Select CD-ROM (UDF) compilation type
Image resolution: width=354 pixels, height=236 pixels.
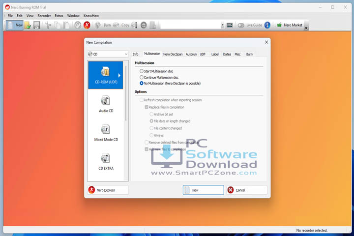coord(106,75)
